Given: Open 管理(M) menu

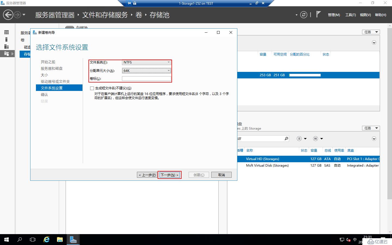Looking at the screenshot, I should click(334, 15).
